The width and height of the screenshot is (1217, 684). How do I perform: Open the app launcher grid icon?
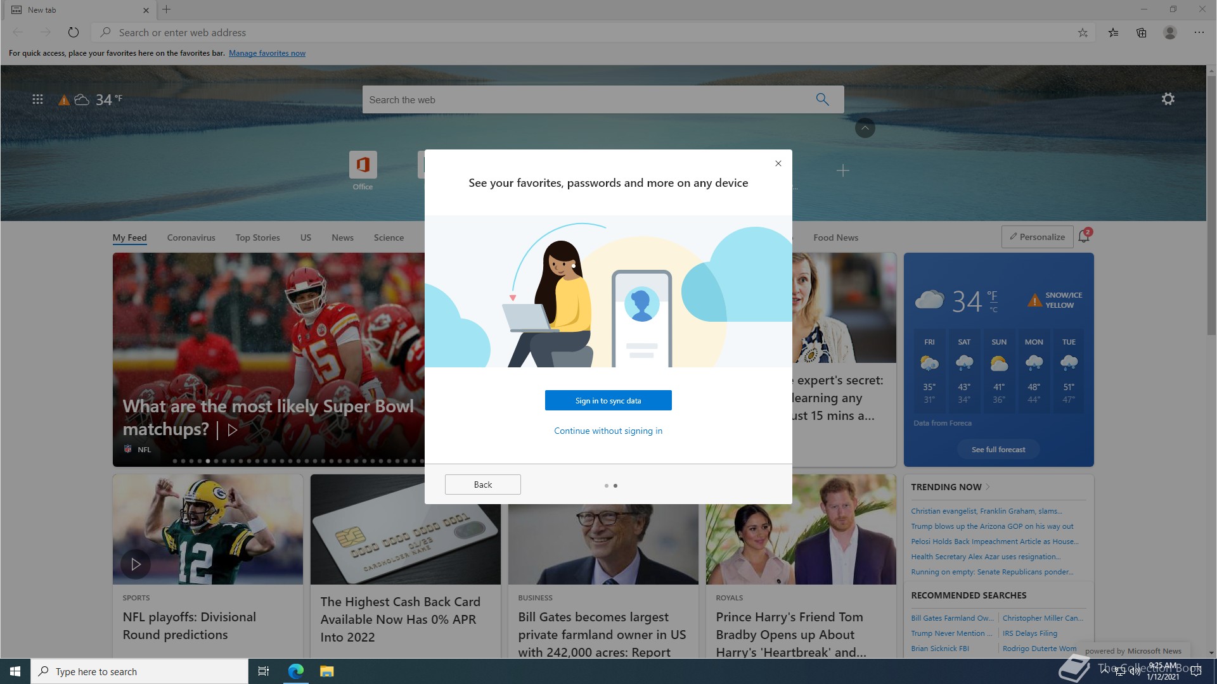pyautogui.click(x=38, y=99)
